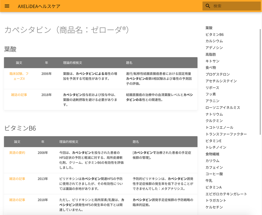The height and width of the screenshot is (215, 262).
Task: Select ビタミンB6 in the sidebar contents
Action: 214,35
